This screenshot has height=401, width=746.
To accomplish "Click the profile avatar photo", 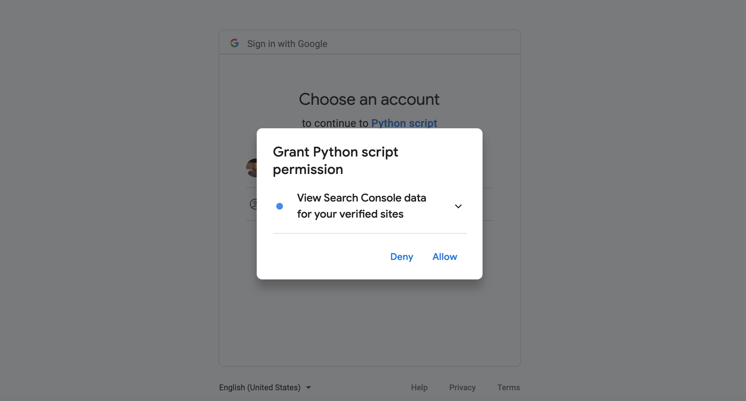I will [252, 168].
